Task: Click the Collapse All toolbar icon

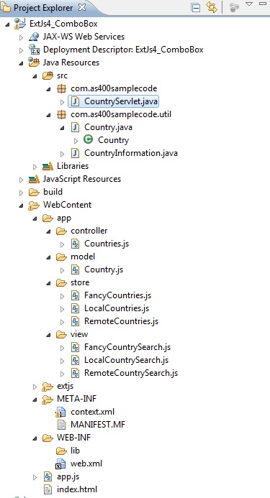Action: pyautogui.click(x=195, y=7)
